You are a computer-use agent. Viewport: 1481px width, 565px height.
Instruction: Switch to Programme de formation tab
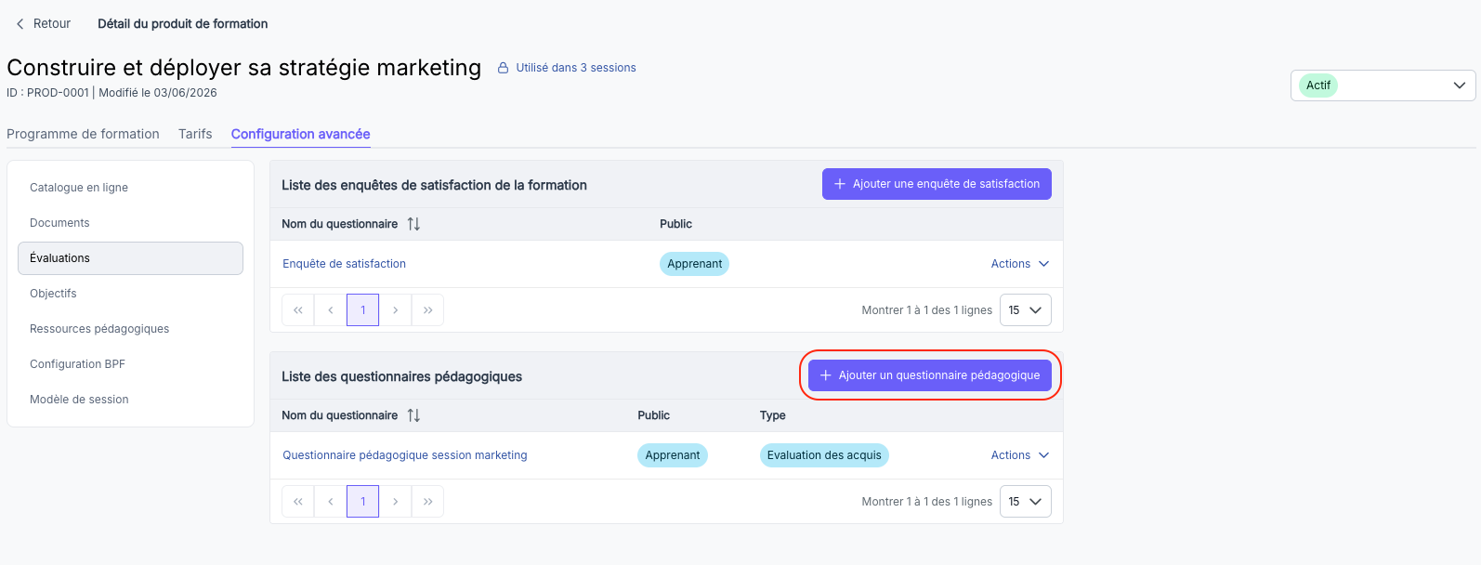[83, 134]
